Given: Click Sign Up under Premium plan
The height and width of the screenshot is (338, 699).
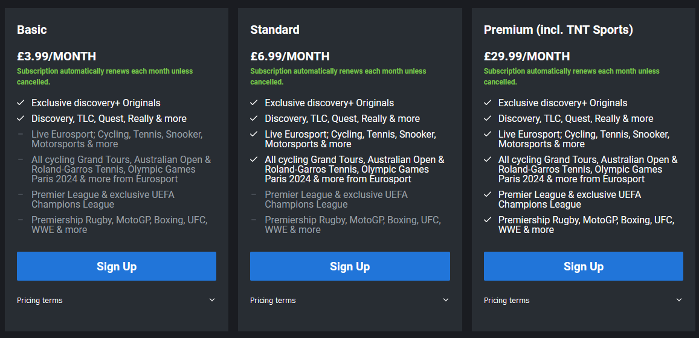Looking at the screenshot, I should 583,266.
